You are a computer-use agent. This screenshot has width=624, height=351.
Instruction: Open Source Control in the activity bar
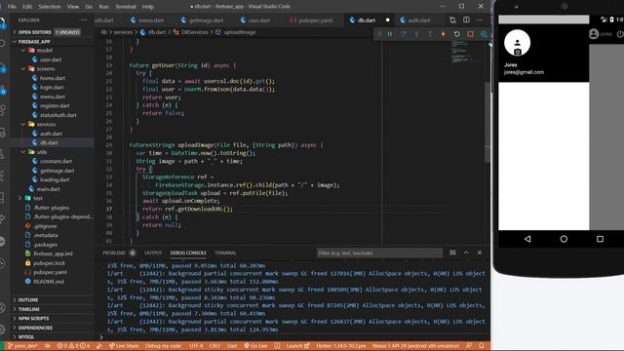coord(2,68)
